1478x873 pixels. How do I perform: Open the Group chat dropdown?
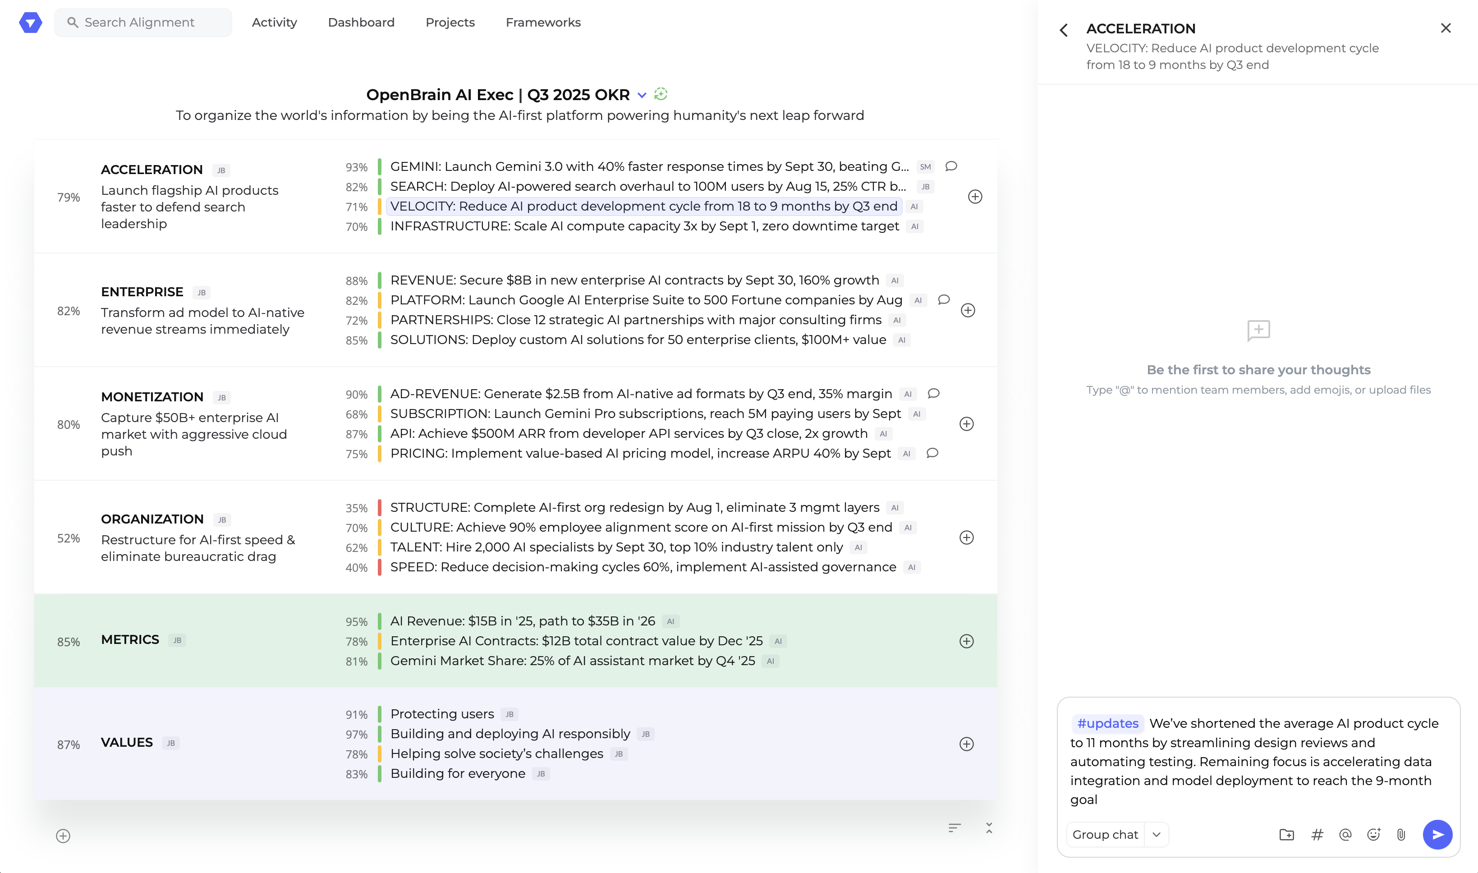1156,834
